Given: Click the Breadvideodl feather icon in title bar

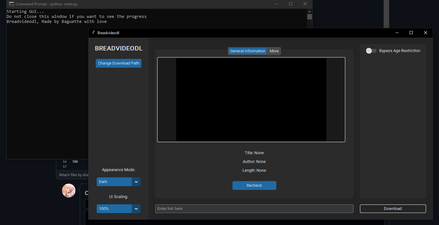Looking at the screenshot, I should (93, 33).
